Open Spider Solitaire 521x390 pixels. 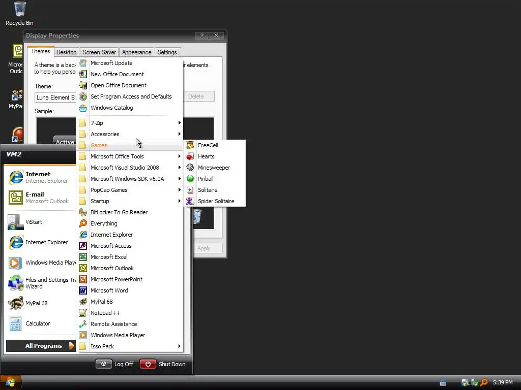coord(214,201)
